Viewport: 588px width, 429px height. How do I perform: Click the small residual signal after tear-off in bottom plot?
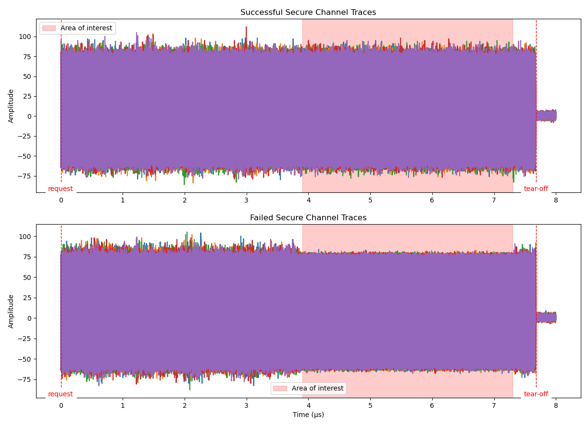[546, 318]
